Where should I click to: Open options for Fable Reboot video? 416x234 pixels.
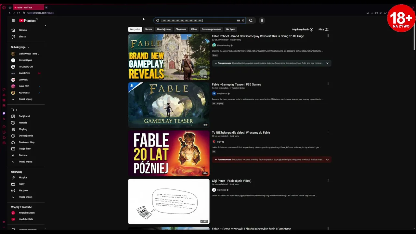coord(328,36)
